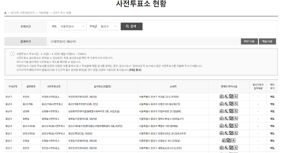Image resolution: width=300 pixels, height=153 pixels.
Task: Click the braille block icon in 남영동 row
Action: (x=231, y=111)
